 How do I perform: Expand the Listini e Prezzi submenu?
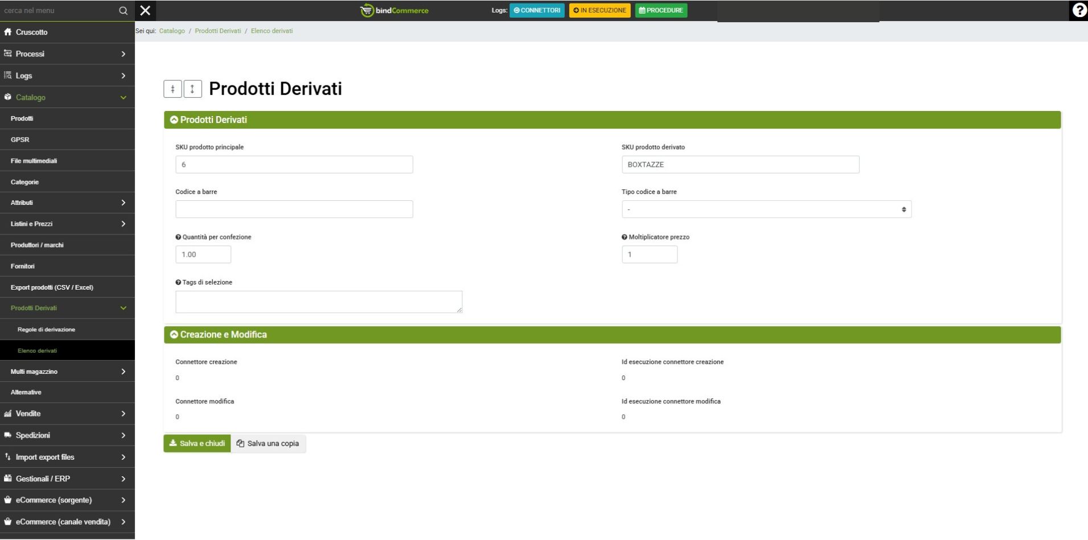pos(67,224)
